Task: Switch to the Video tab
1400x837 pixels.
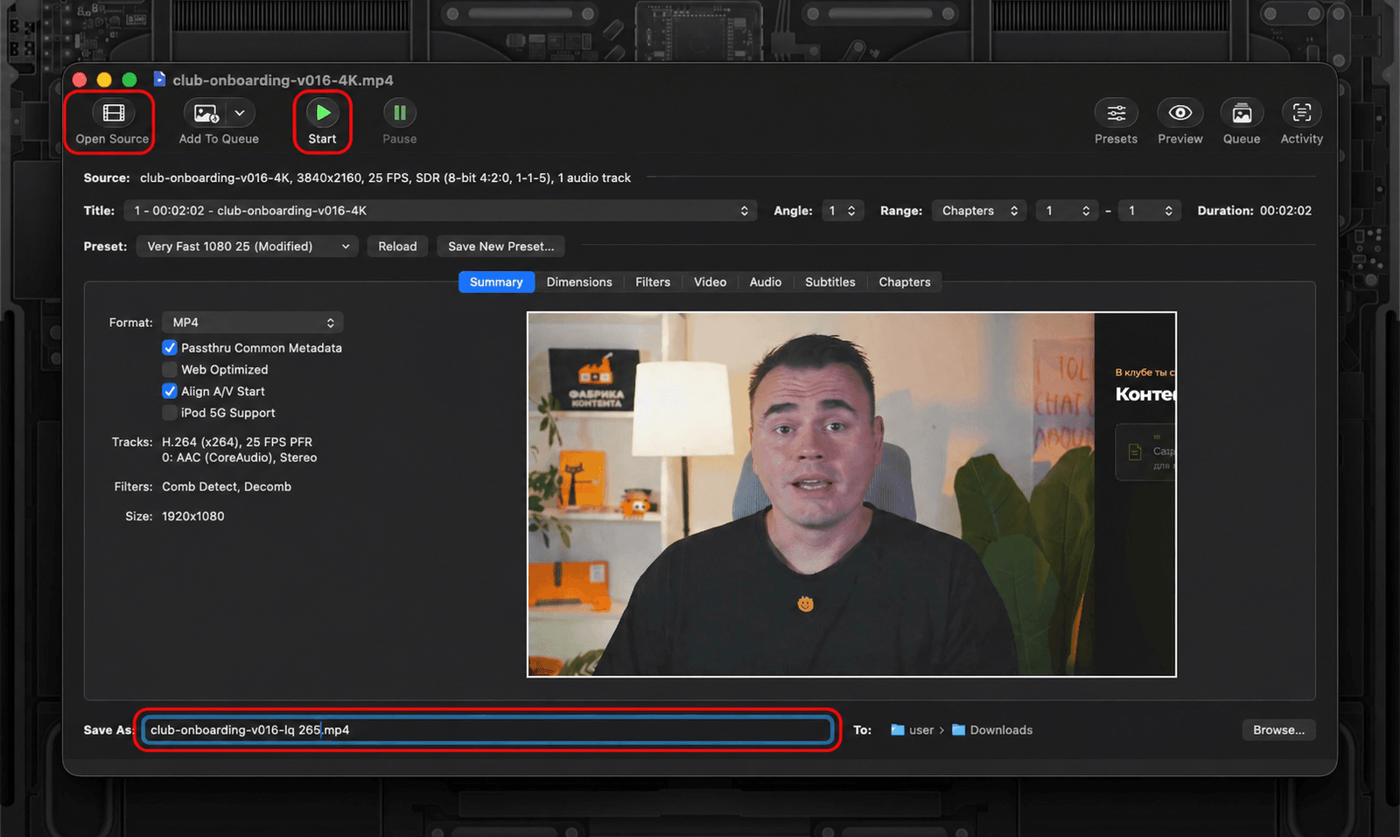Action: coord(710,282)
